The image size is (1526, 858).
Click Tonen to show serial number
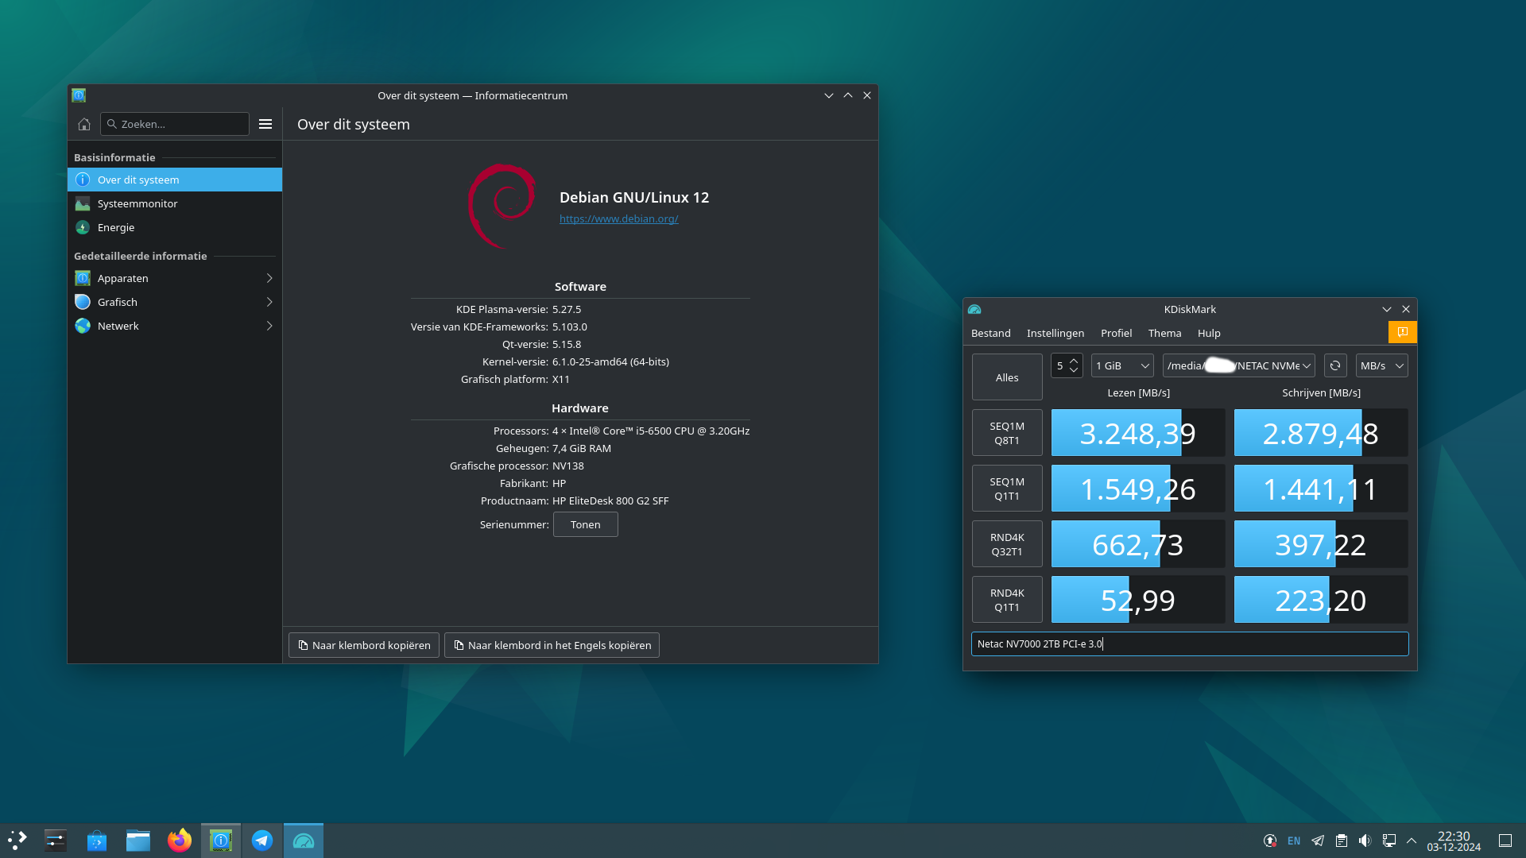tap(586, 524)
